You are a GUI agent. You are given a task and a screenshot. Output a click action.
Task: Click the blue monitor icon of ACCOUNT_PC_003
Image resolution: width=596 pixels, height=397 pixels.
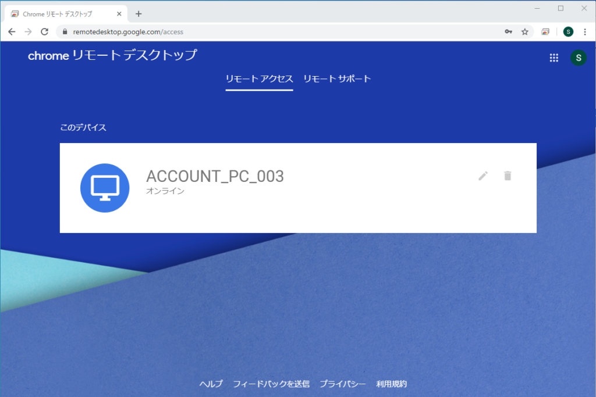click(x=105, y=188)
